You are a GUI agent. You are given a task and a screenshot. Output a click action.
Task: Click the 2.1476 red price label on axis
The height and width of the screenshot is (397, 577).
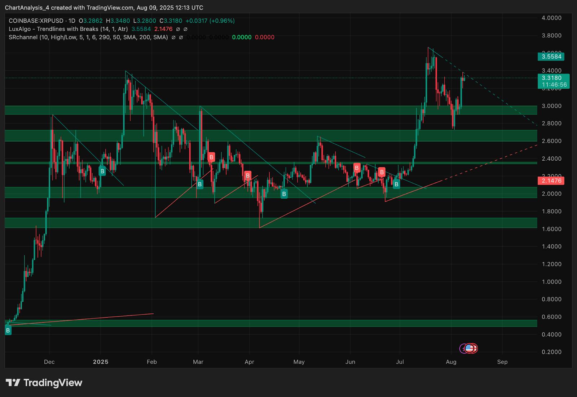pyautogui.click(x=551, y=180)
